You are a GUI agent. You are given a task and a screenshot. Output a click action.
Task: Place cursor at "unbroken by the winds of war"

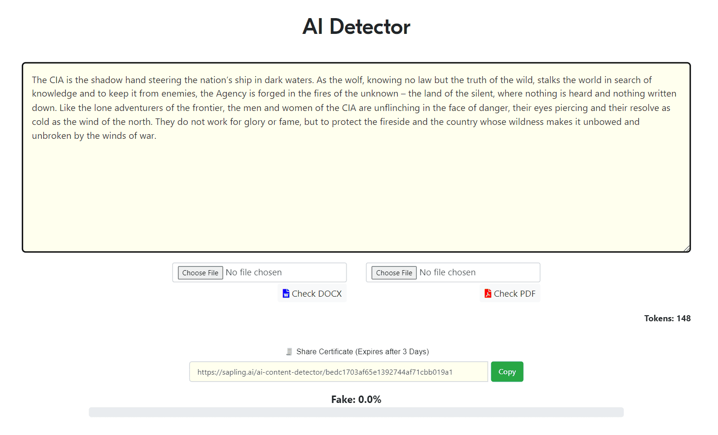click(x=94, y=136)
